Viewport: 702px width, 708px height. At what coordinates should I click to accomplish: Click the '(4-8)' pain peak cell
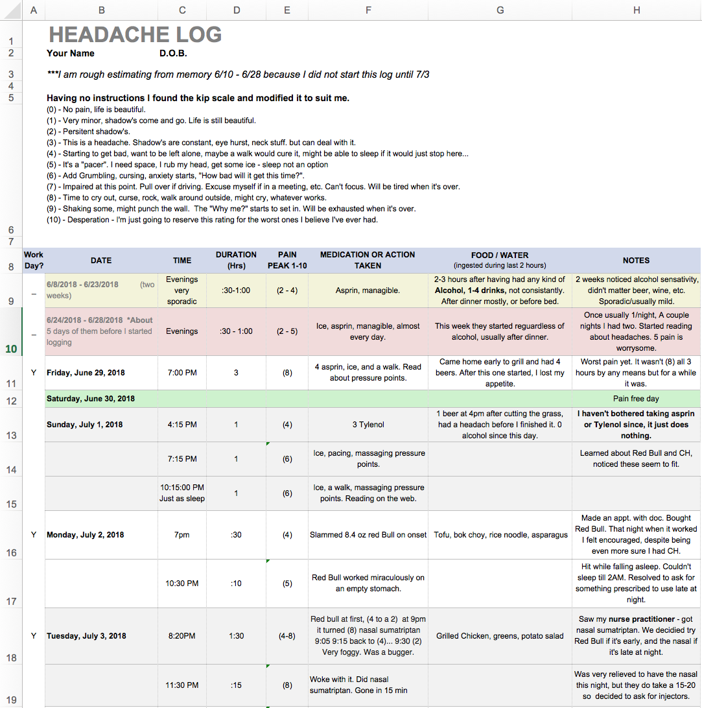(287, 636)
